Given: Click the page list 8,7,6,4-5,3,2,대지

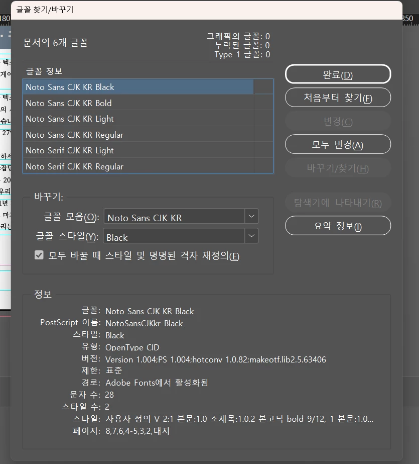Looking at the screenshot, I should [137, 430].
